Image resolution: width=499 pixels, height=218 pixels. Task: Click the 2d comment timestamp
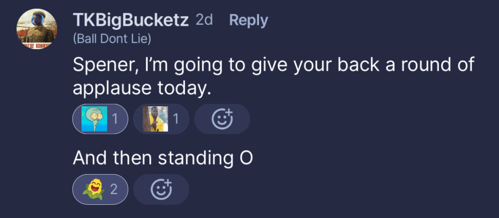click(x=204, y=20)
